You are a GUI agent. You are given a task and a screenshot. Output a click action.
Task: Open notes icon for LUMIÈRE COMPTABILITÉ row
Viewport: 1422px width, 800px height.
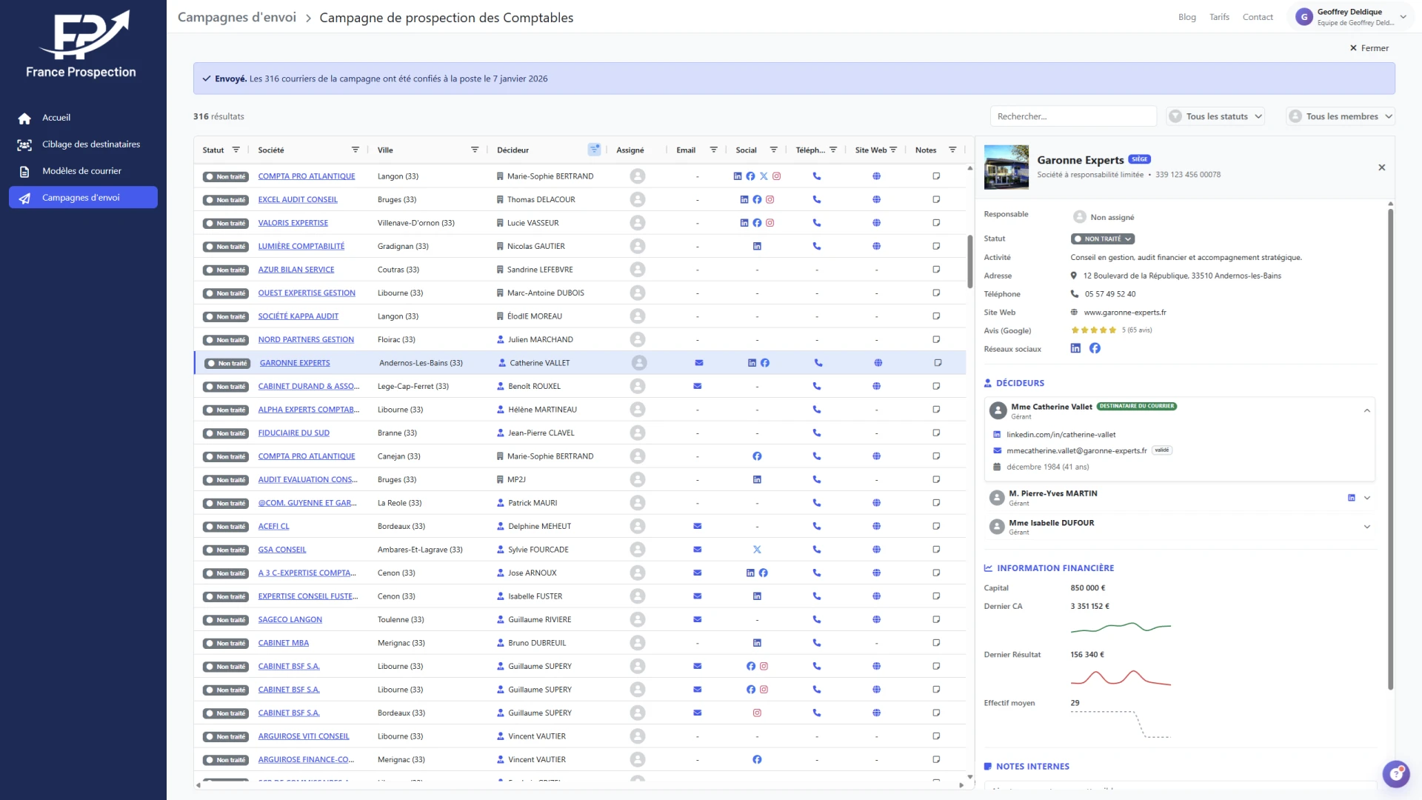tap(936, 246)
